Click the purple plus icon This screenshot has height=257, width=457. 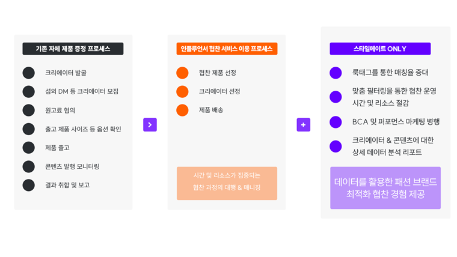tap(303, 125)
